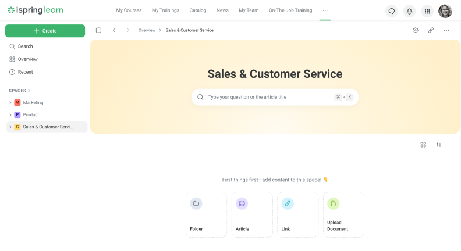The width and height of the screenshot is (461, 251).
Task: Switch to grid view layout
Action: [423, 145]
